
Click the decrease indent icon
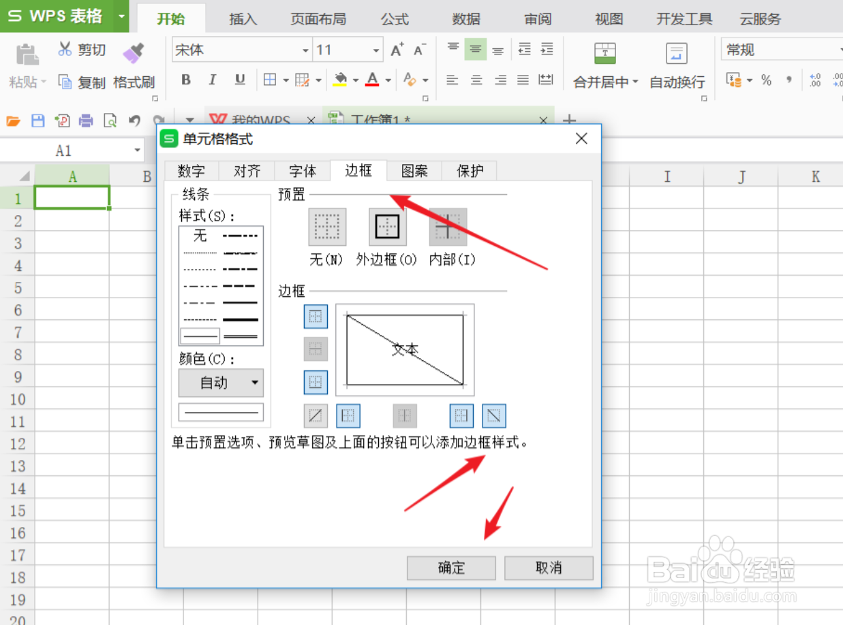pos(524,49)
